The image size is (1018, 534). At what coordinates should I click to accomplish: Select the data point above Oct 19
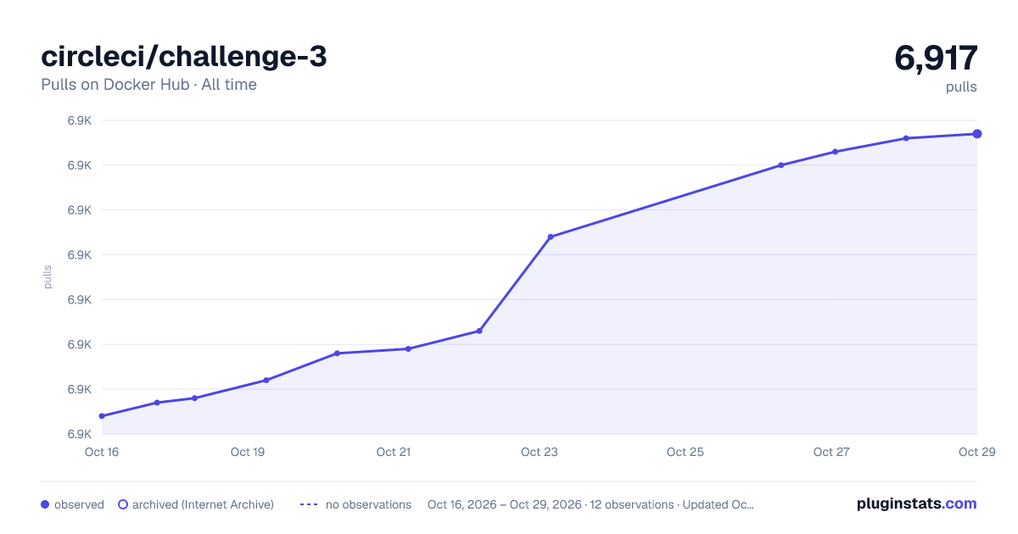click(266, 380)
